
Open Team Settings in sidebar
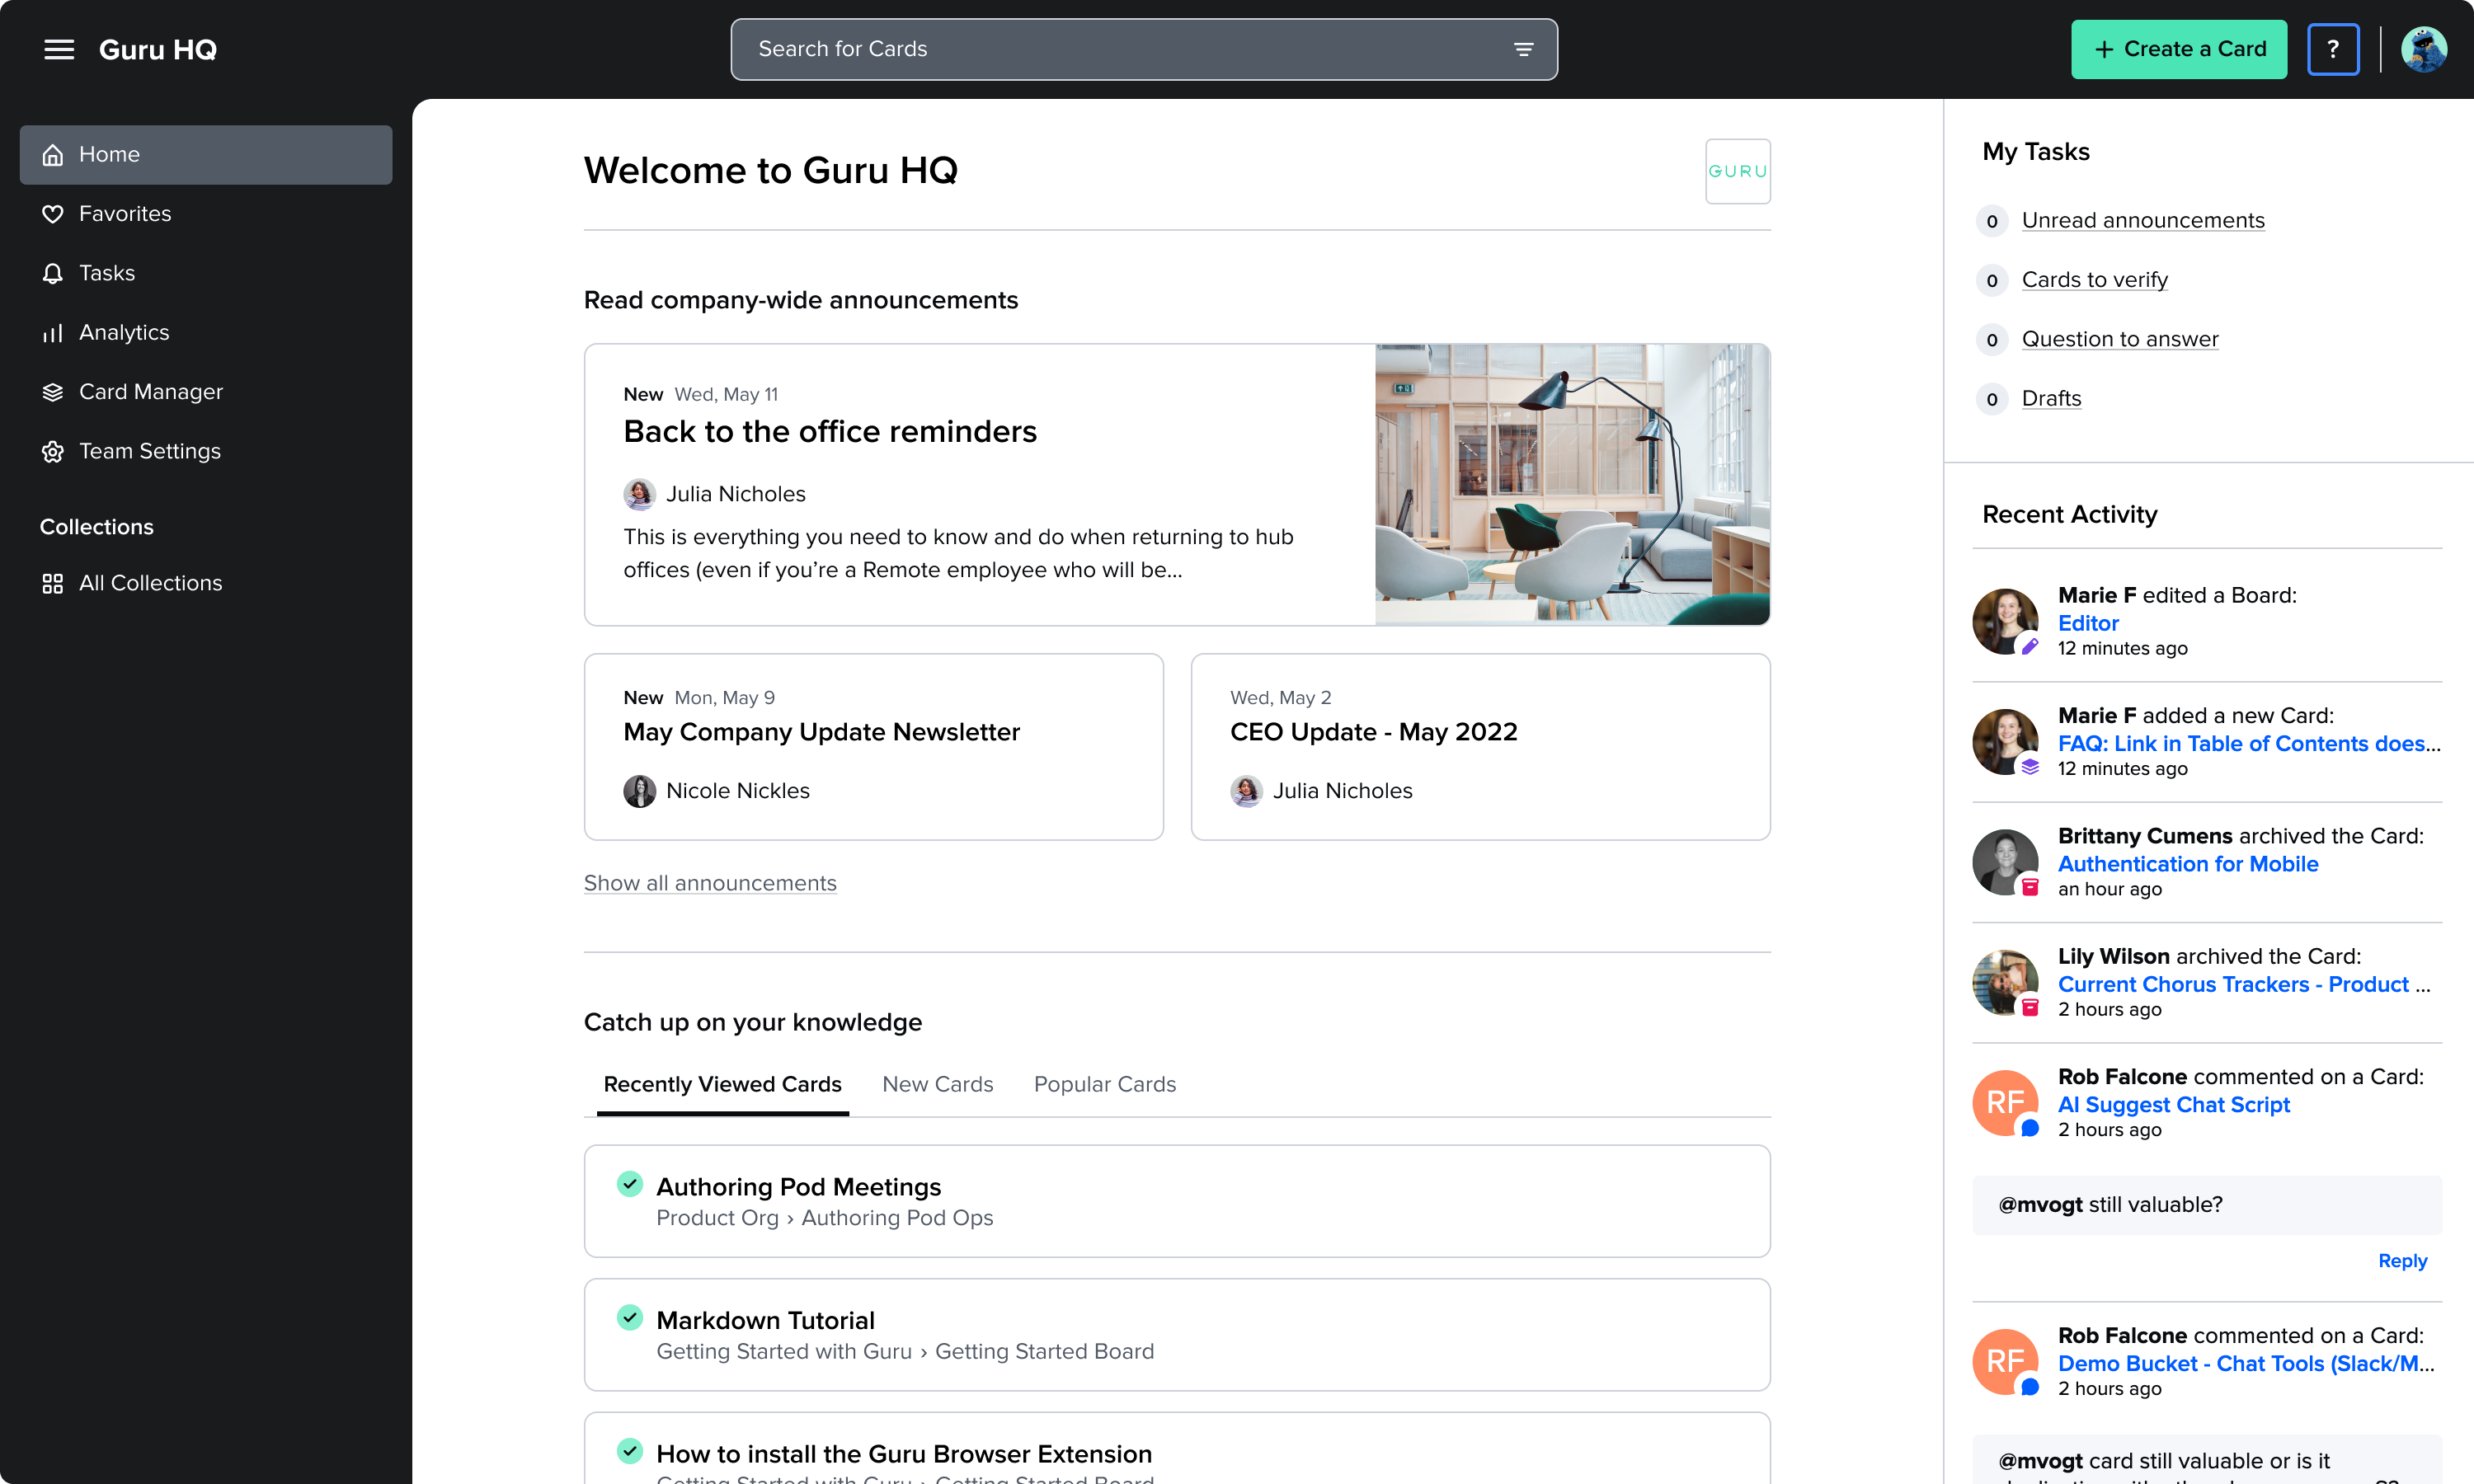click(x=206, y=451)
